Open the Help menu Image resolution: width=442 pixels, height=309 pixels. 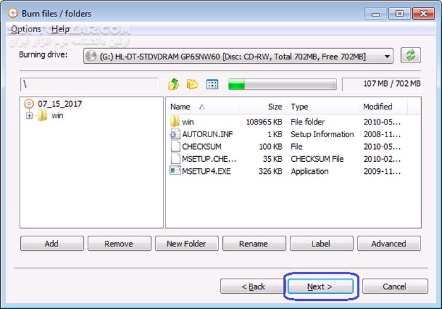61,29
